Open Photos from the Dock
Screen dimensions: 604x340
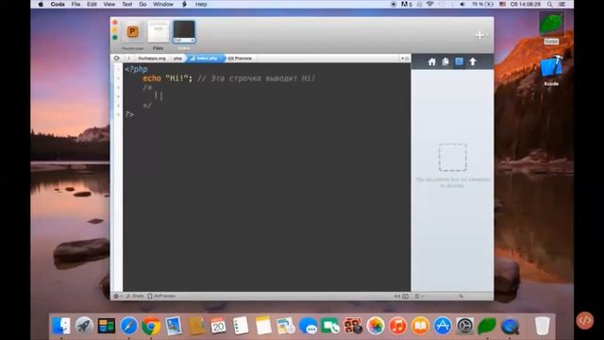376,326
